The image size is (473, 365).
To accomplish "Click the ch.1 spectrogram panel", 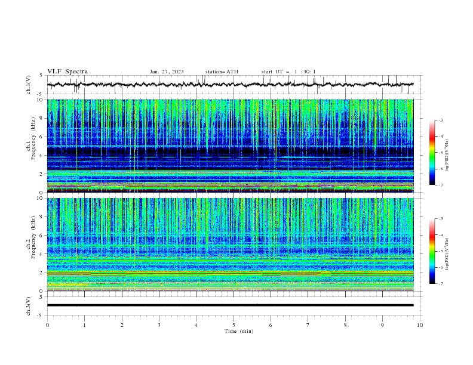I will click(231, 146).
